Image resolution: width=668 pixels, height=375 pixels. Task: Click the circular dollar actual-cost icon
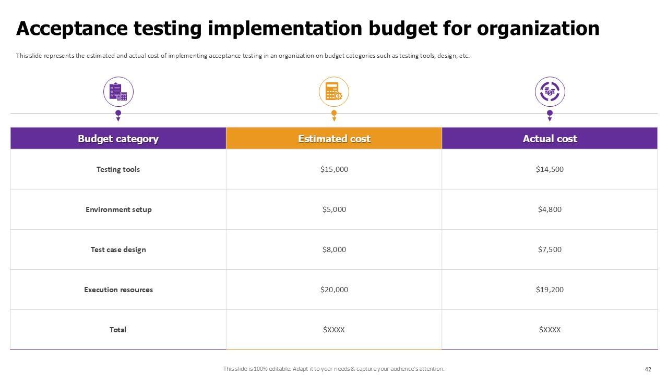click(550, 92)
